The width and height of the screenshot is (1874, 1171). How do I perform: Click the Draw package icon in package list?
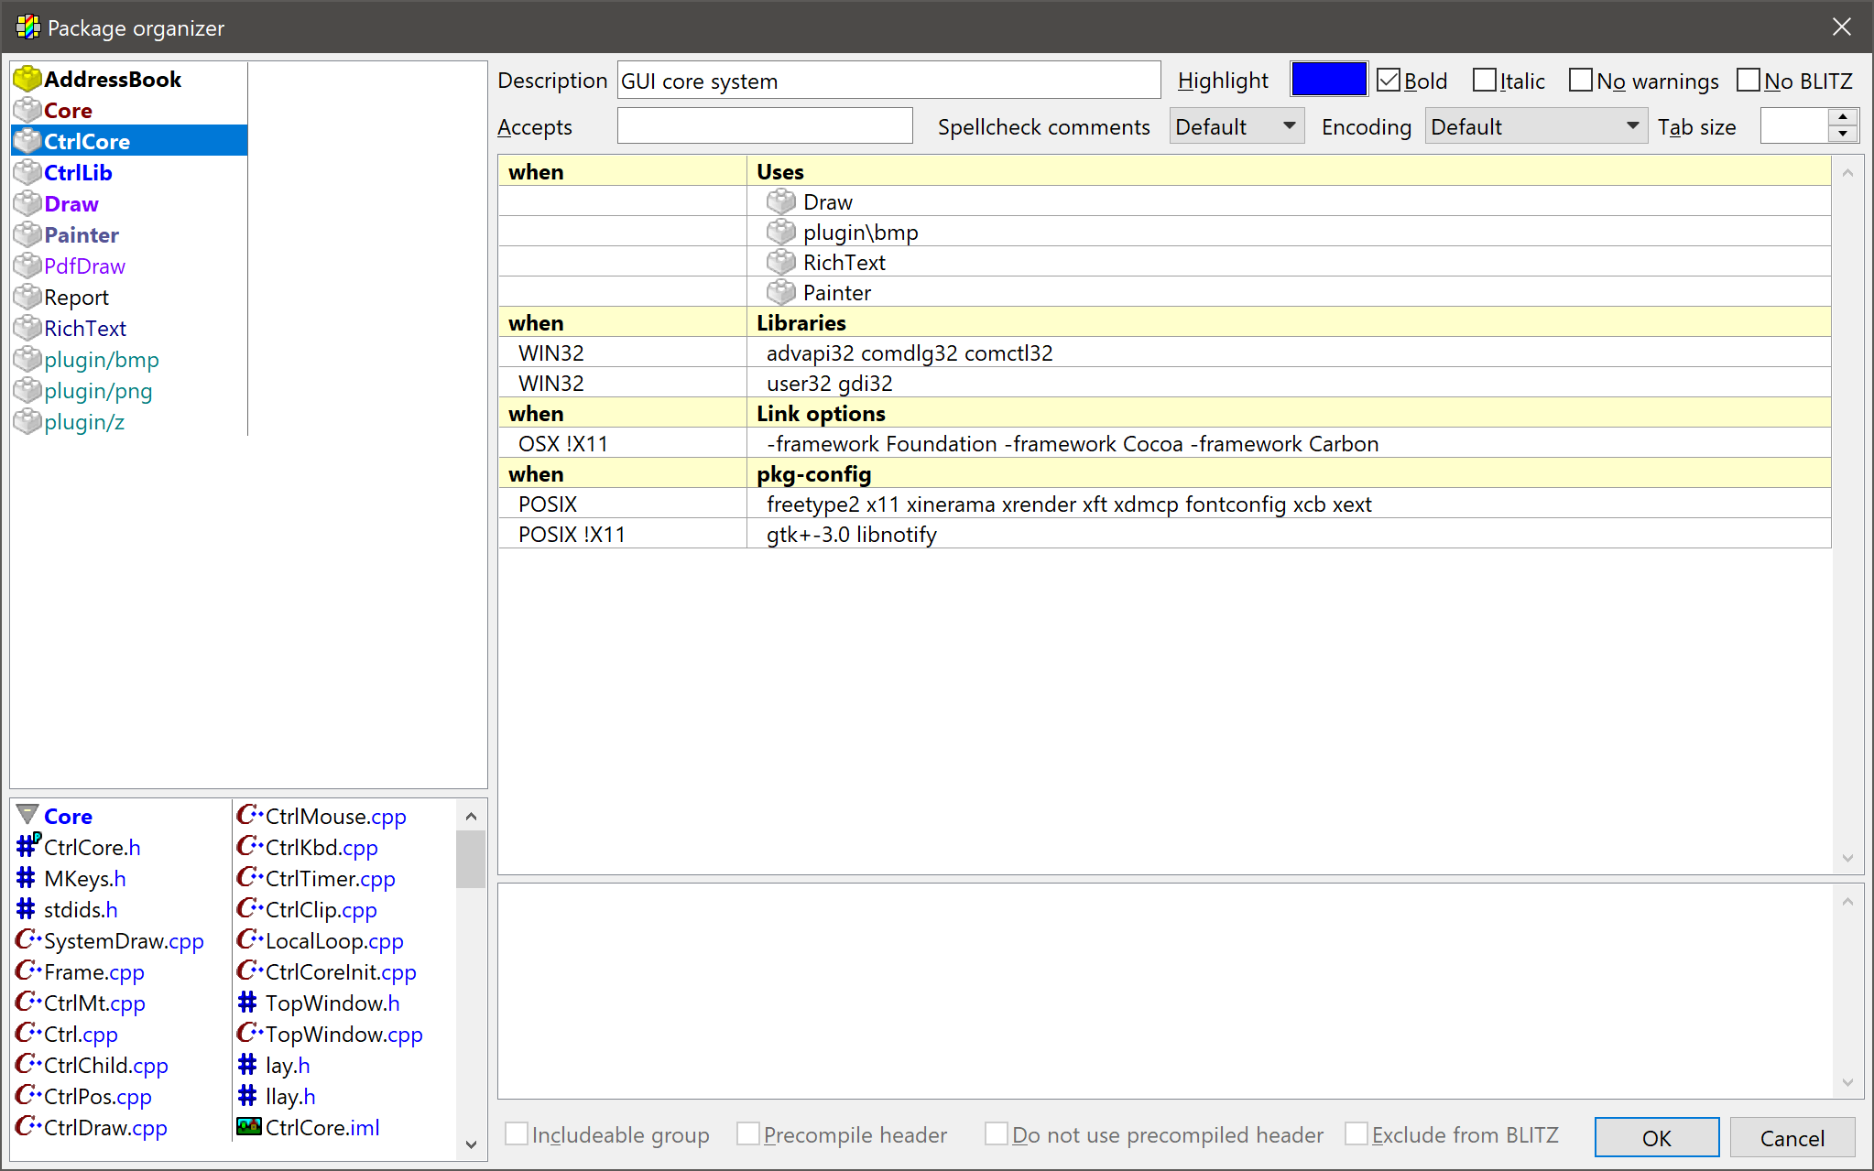[27, 204]
